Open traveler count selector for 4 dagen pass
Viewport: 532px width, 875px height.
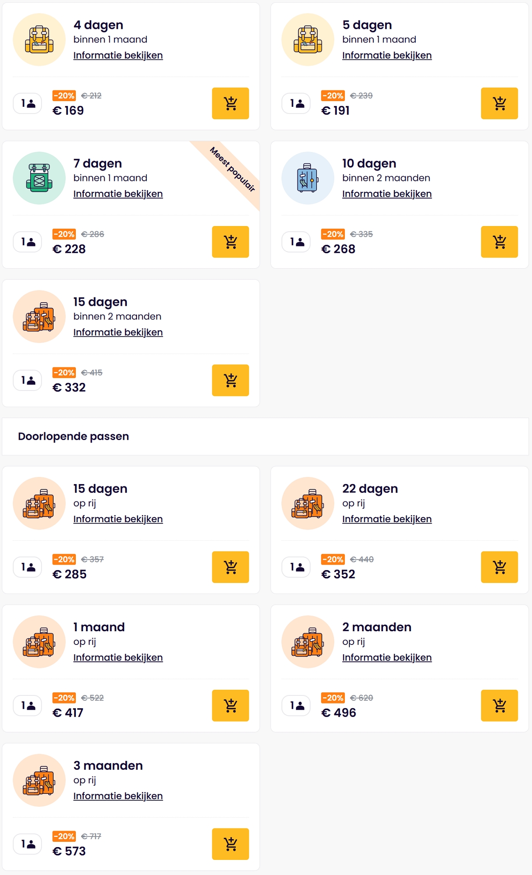(x=28, y=103)
